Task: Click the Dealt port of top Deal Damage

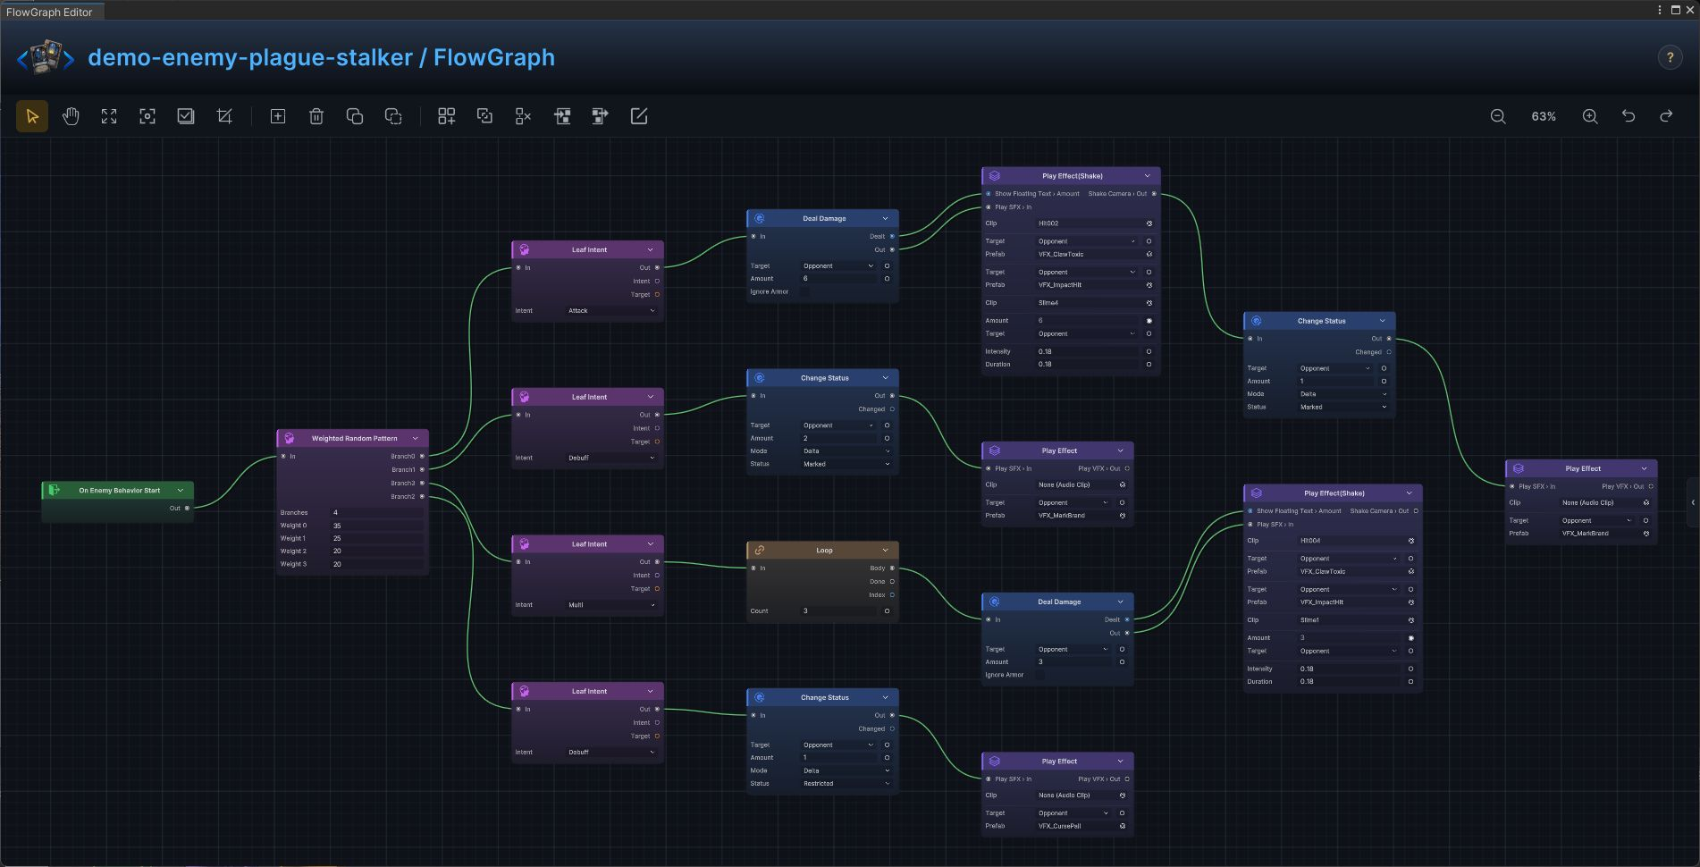Action: tap(892, 236)
